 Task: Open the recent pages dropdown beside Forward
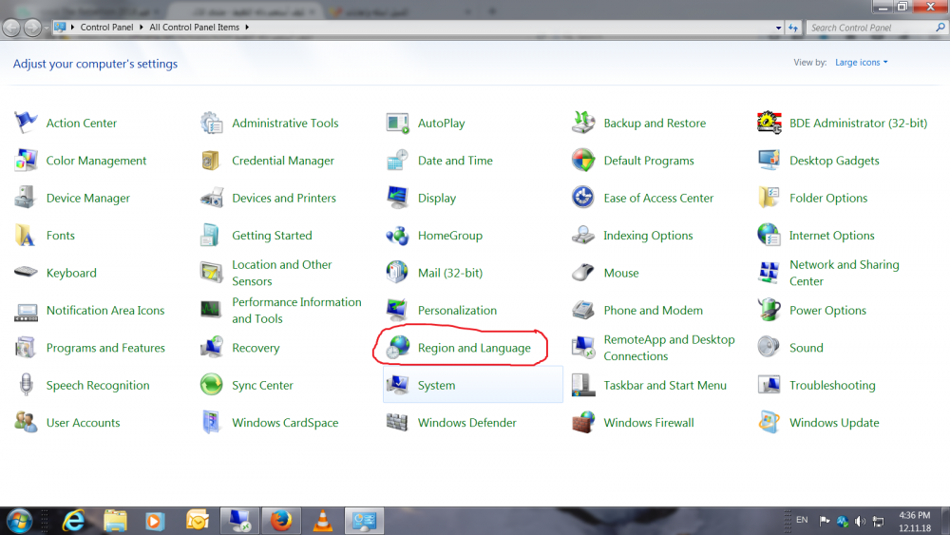pyautogui.click(x=47, y=28)
